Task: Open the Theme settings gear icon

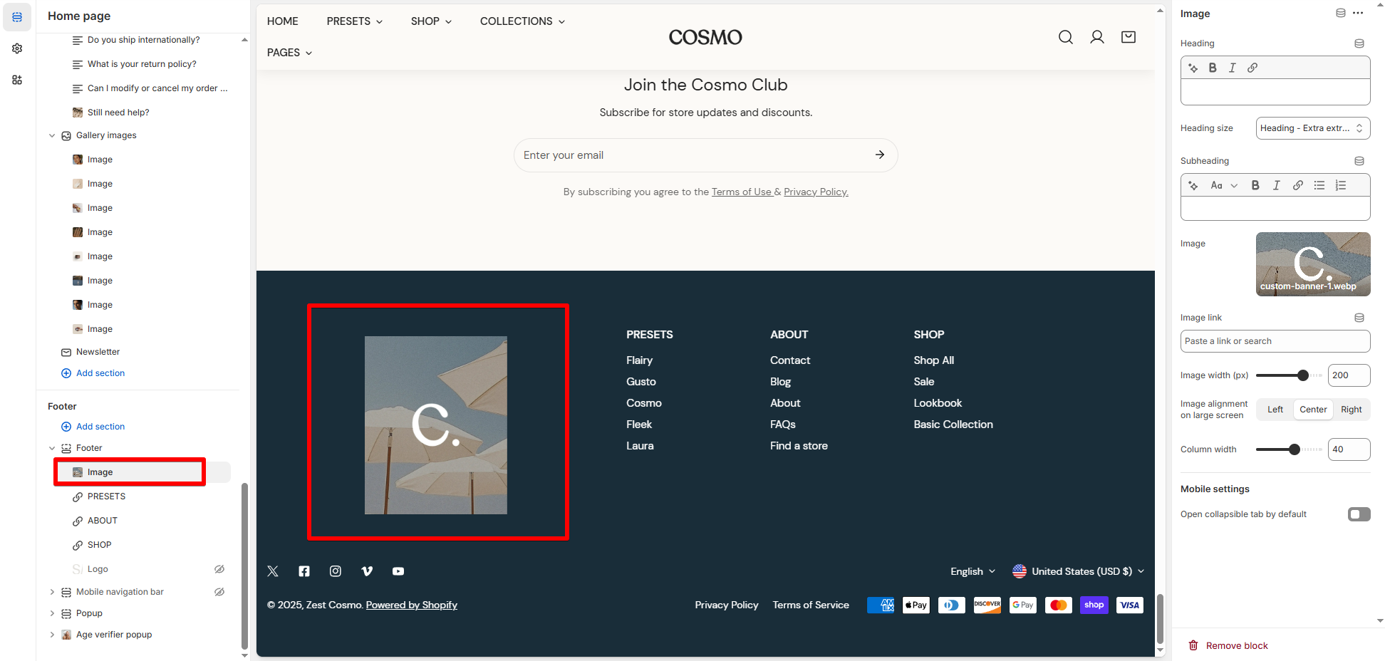Action: click(17, 48)
